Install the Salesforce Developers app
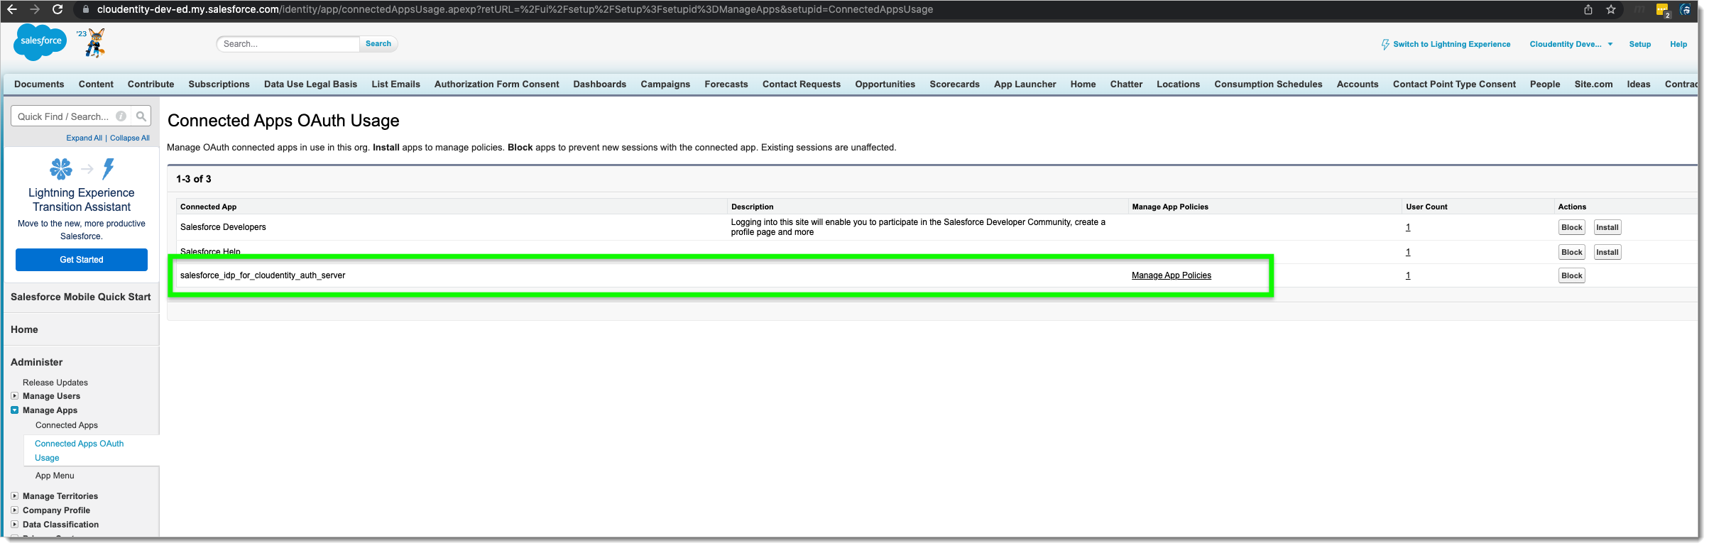 pyautogui.click(x=1607, y=227)
